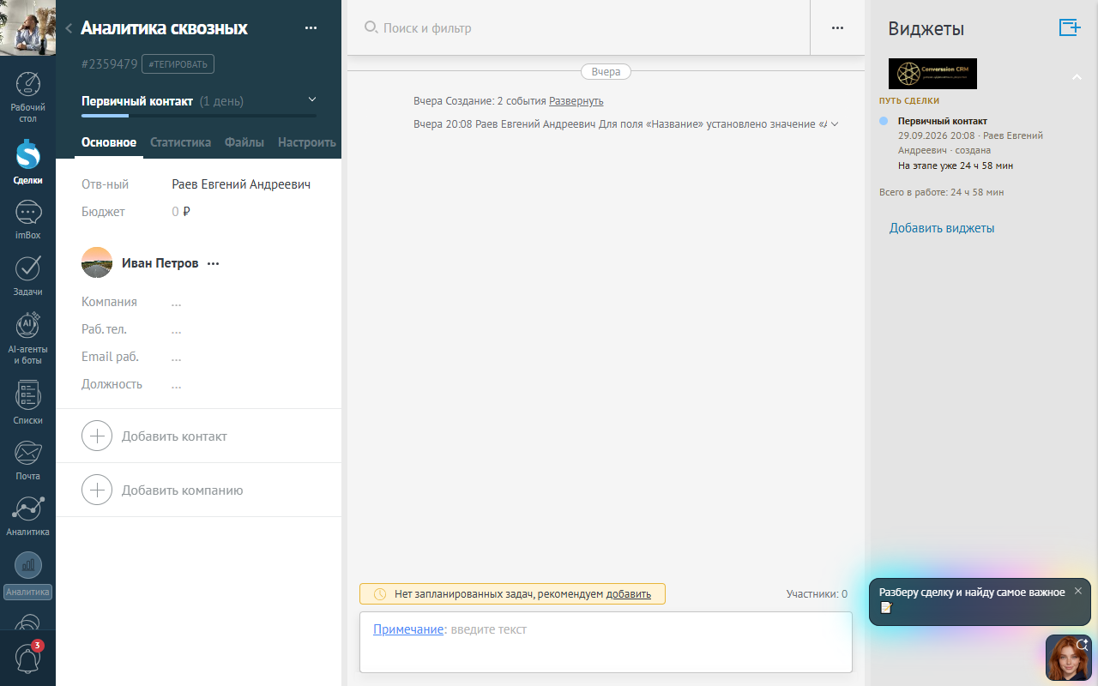Collapse the Conversion CRM widget
The width and height of the screenshot is (1098, 686).
pos(1077,77)
